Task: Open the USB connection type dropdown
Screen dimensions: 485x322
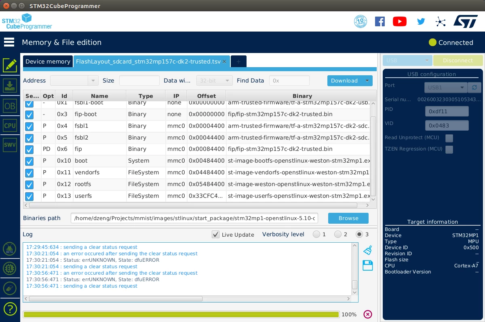Action: [407, 61]
